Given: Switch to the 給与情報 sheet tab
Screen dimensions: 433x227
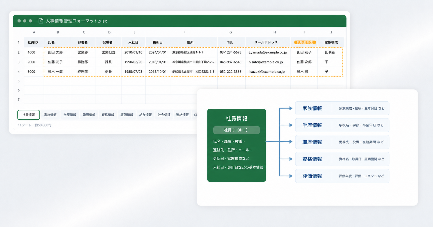Looking at the screenshot, I should pos(146,115).
